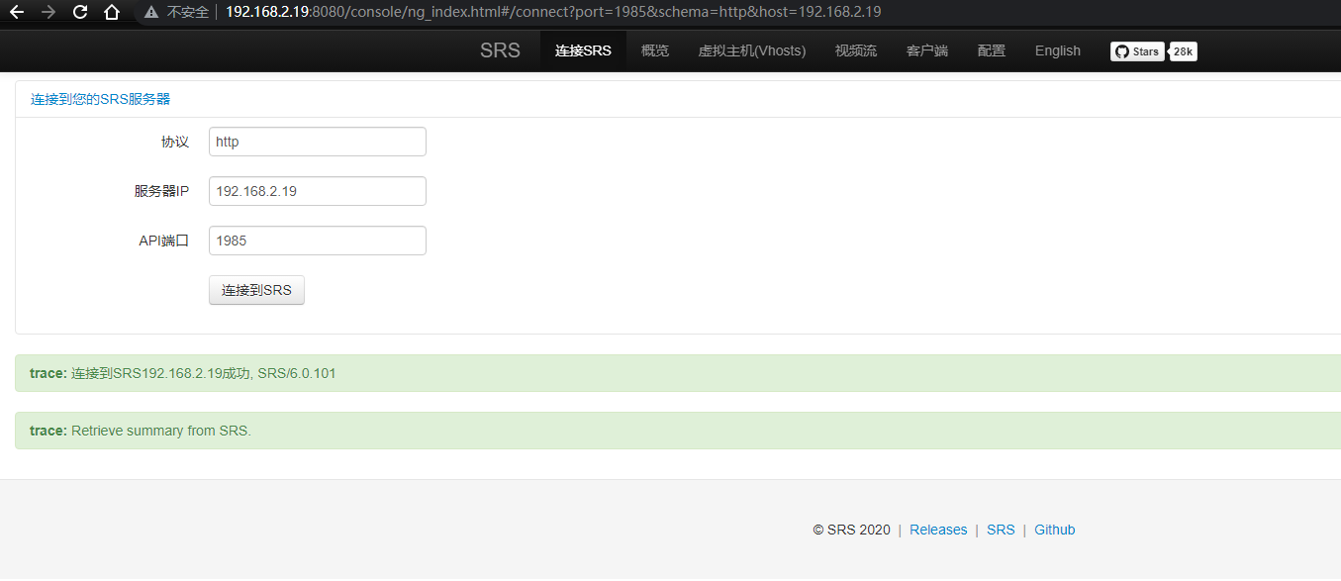This screenshot has width=1341, height=581.
Task: Open the SRS footer link
Action: pos(1001,530)
